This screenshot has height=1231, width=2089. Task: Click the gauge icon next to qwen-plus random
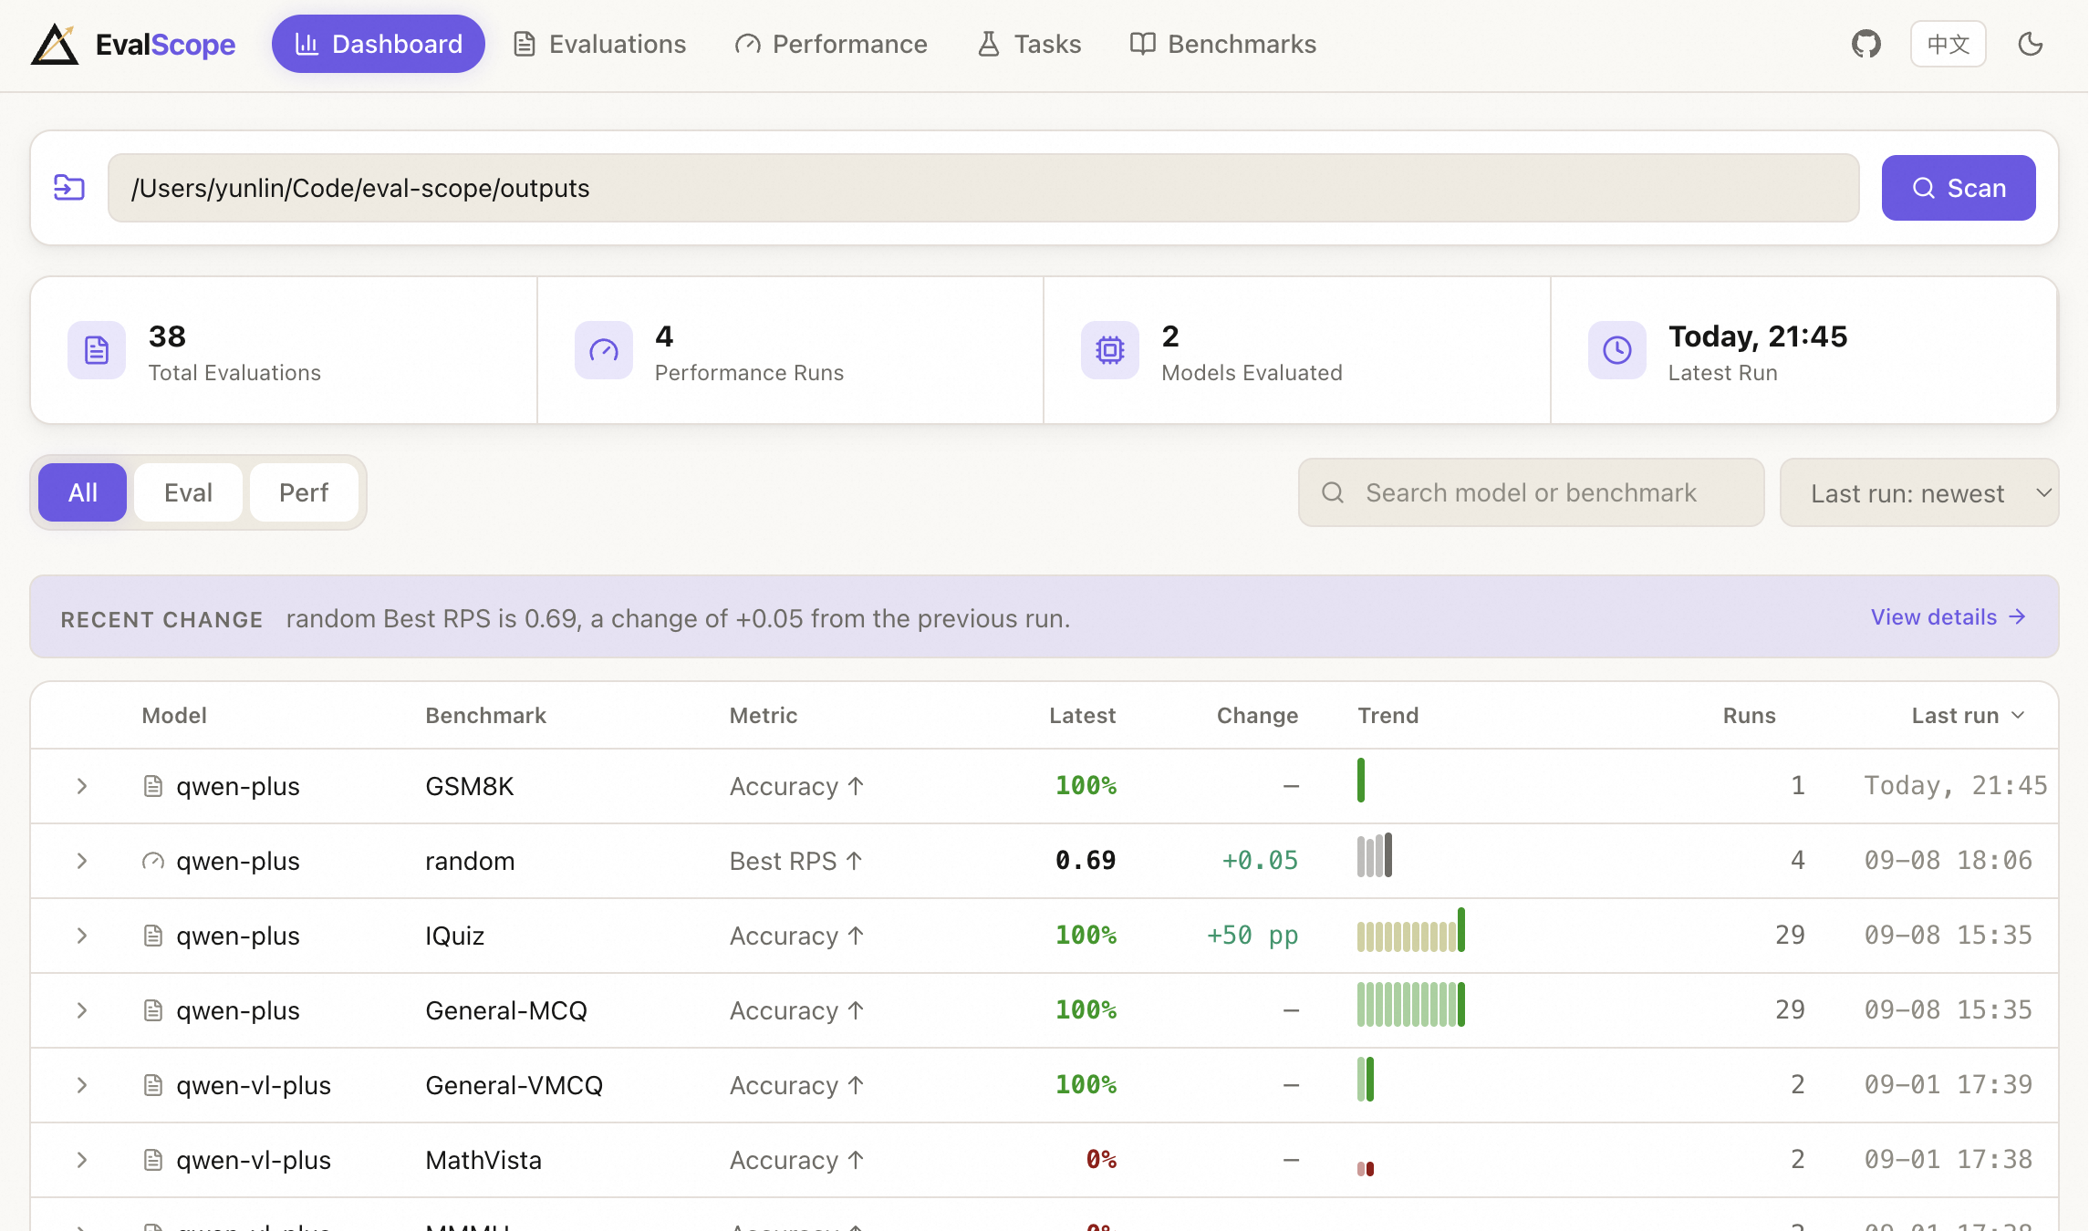point(153,861)
